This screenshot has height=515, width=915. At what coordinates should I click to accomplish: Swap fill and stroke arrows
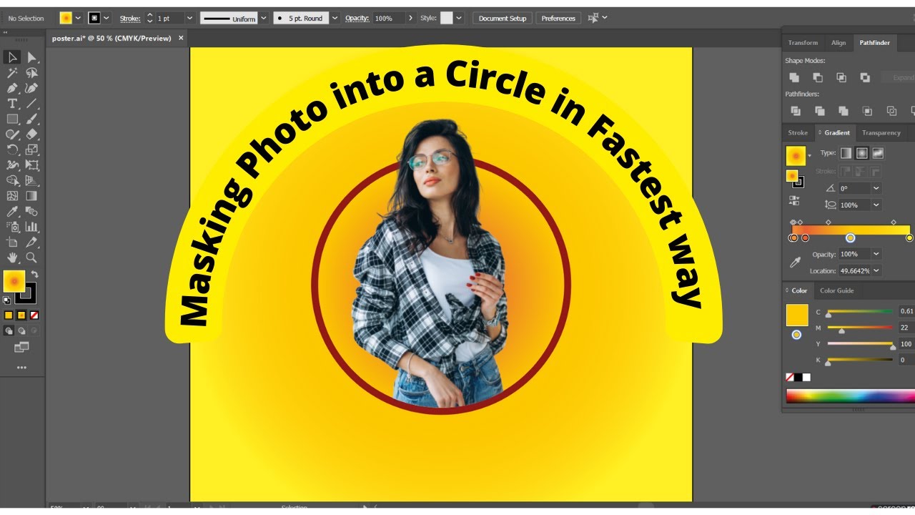pos(34,275)
